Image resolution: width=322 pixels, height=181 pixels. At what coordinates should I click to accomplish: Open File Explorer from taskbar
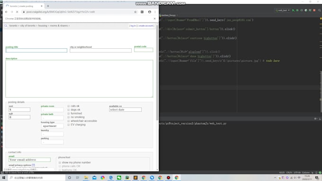pyautogui.click(x=86, y=178)
